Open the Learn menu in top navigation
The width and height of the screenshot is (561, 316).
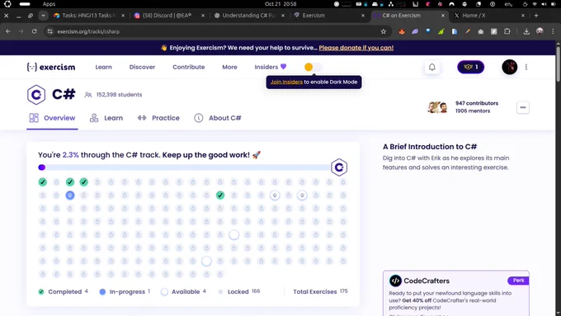tap(103, 67)
